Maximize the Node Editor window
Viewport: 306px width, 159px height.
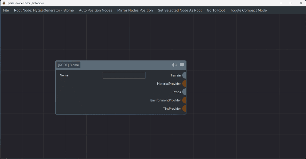coord(291,3)
